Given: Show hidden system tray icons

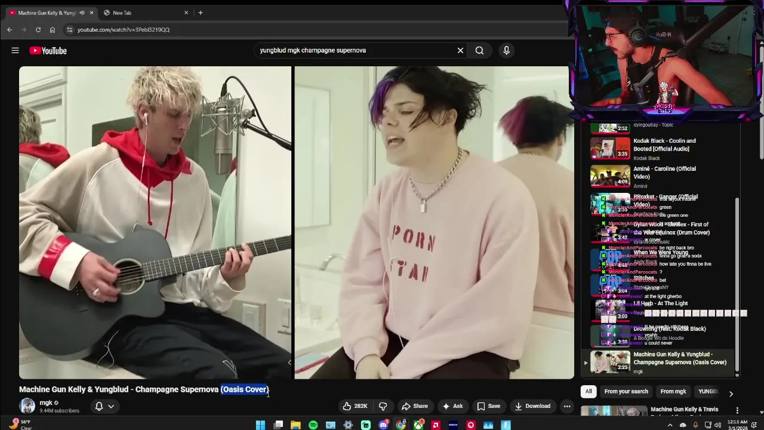Looking at the screenshot, I should click(x=670, y=425).
